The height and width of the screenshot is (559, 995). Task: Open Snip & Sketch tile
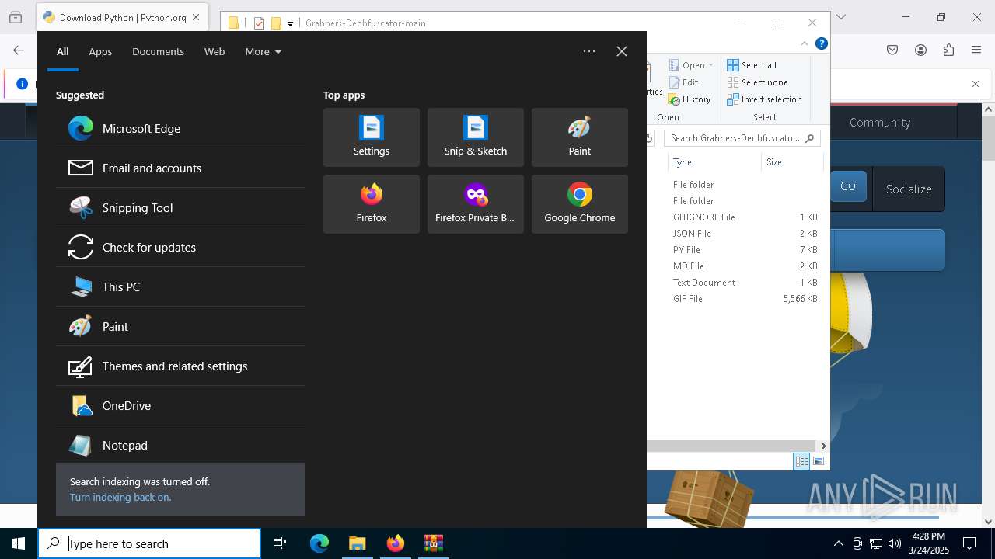tap(476, 137)
